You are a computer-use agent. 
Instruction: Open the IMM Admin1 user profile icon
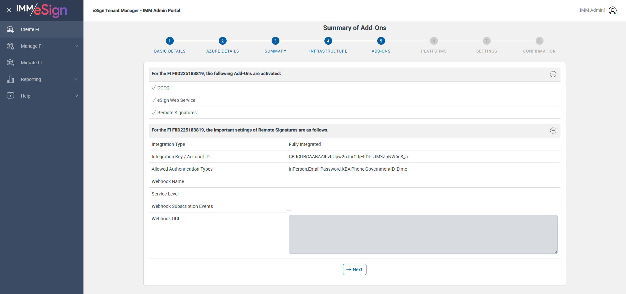coord(613,10)
